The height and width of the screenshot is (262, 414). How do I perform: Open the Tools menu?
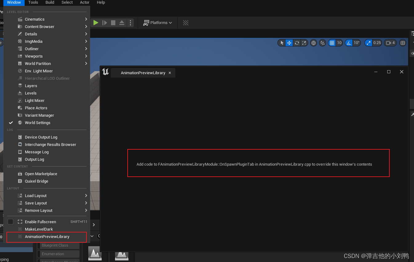point(33,2)
